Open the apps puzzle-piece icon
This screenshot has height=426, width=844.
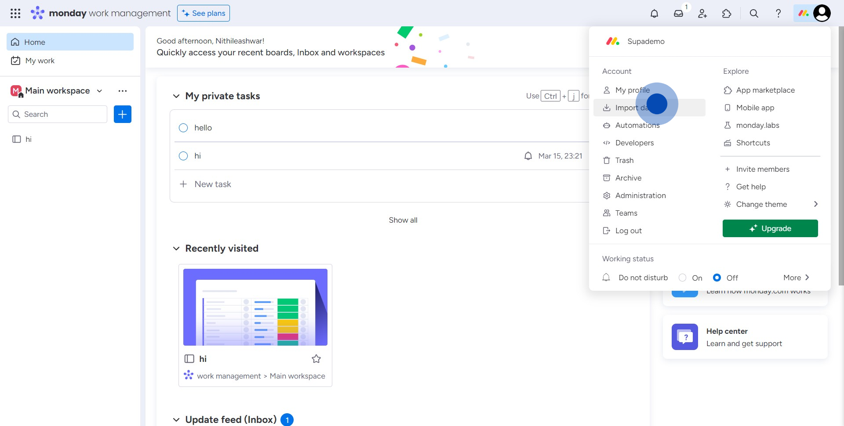[x=727, y=14]
